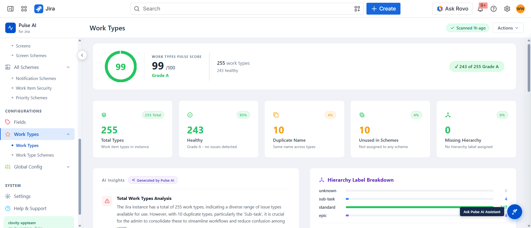
Task: Click the Grade A score label
Action: click(x=160, y=76)
